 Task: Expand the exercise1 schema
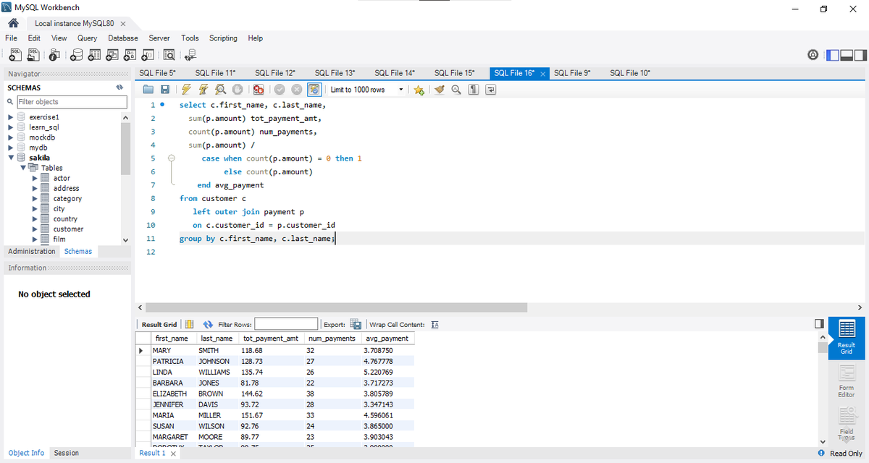(10, 117)
